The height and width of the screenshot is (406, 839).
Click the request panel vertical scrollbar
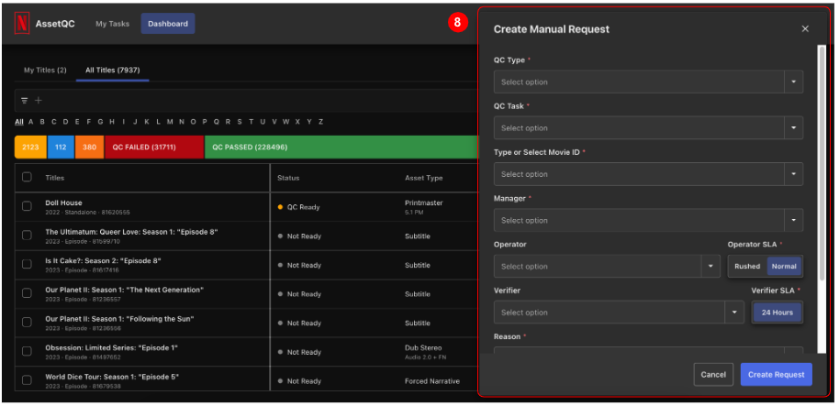coord(822,162)
